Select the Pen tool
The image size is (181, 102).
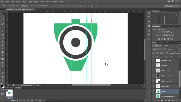[x=3, y=63]
